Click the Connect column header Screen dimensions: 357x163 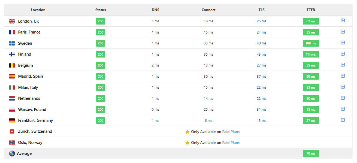pos(208,10)
